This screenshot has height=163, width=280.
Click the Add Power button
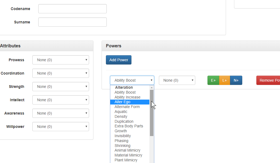pyautogui.click(x=118, y=60)
